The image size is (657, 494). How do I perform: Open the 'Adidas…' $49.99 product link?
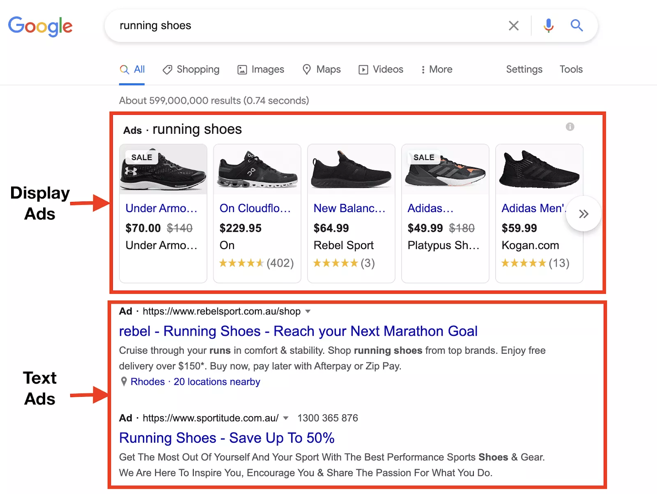430,208
